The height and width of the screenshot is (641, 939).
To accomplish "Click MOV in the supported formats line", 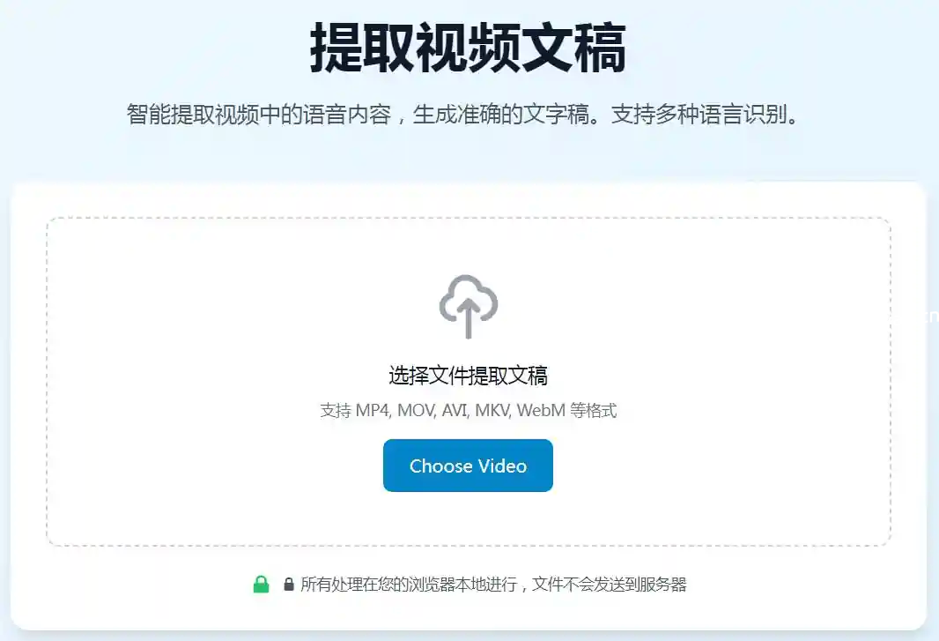I will point(415,411).
